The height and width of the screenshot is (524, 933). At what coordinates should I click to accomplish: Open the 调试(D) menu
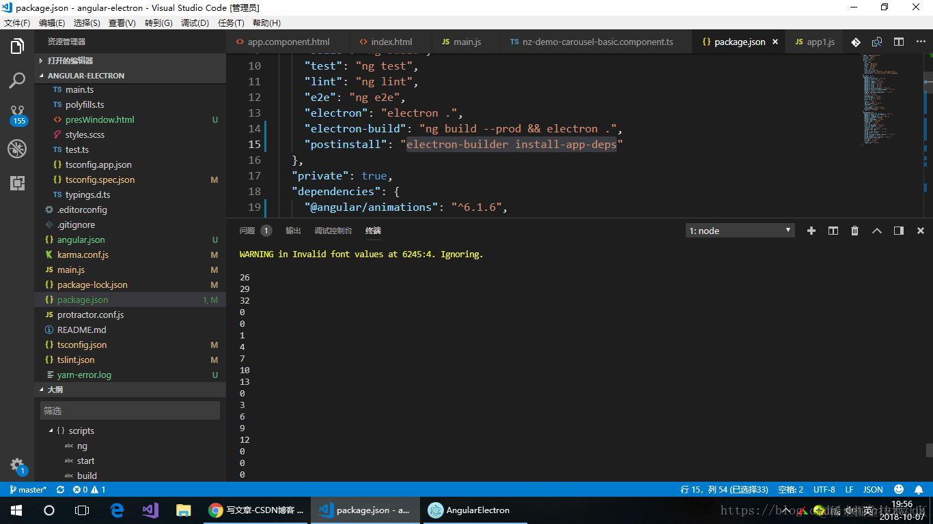pos(195,23)
